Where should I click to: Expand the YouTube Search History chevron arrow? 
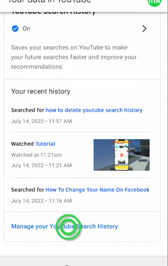[144, 28]
